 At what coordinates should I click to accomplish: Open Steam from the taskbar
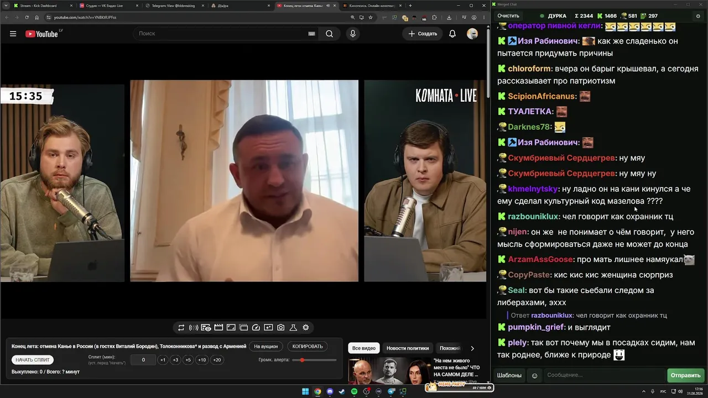(342, 391)
